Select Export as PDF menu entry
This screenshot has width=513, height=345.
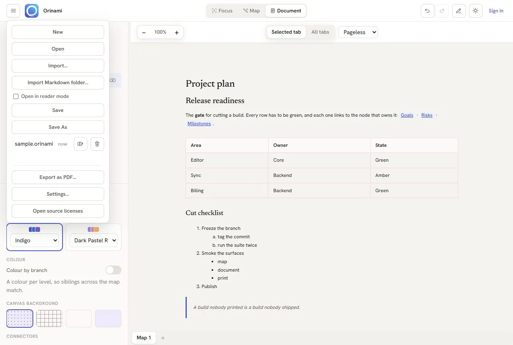(x=58, y=177)
